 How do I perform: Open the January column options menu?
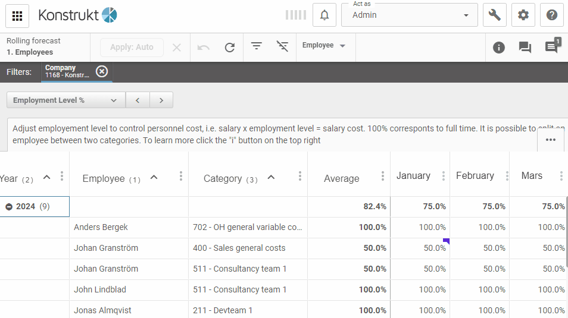pyautogui.click(x=443, y=176)
